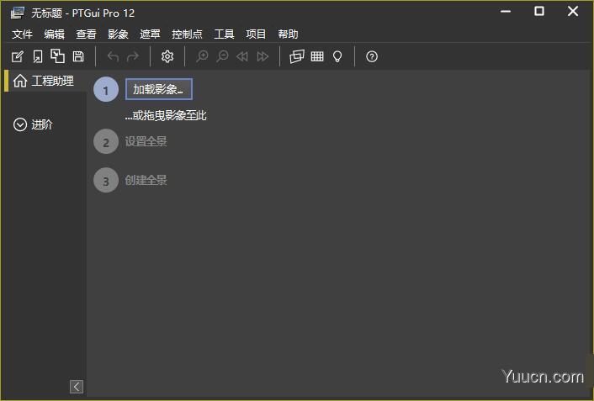Maximize the PTGui window

[539, 12]
